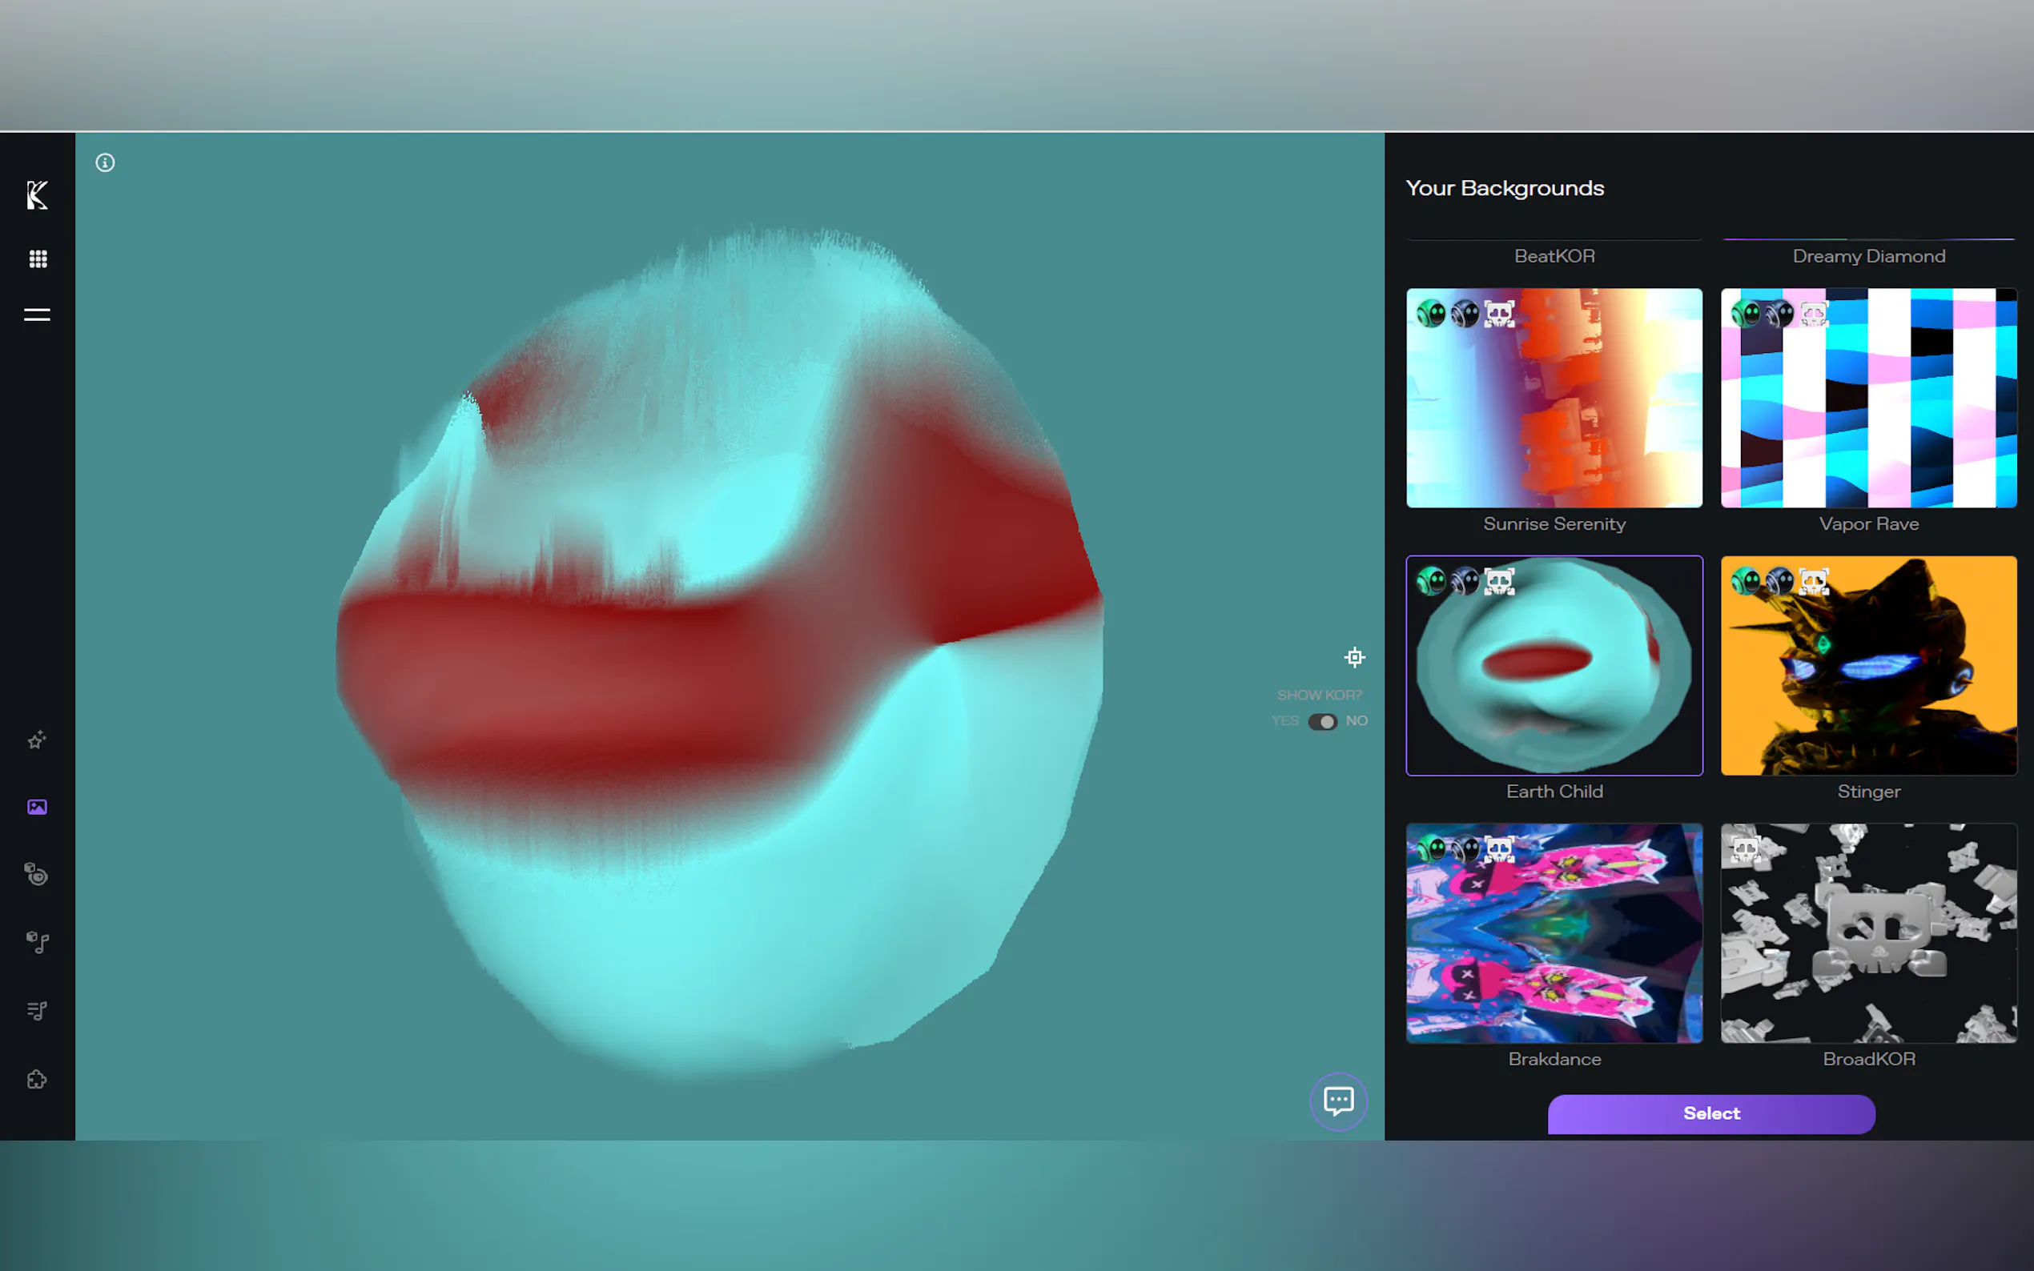
Task: Toggle the Show KOR switch
Action: pos(1322,722)
